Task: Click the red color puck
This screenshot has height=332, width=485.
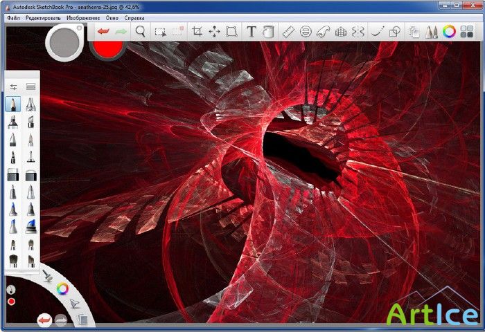Action: 107,50
